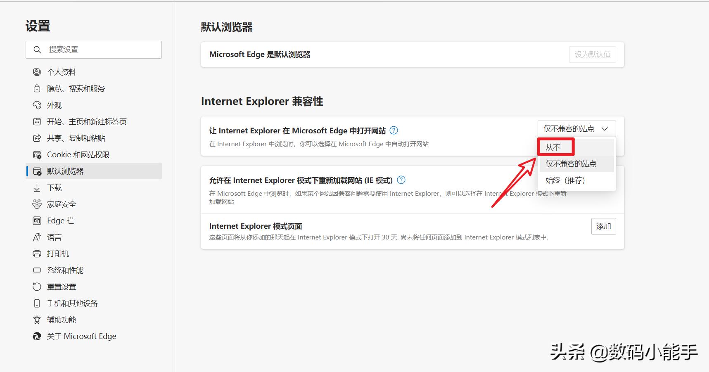Select the 外观 appearance icon
This screenshot has height=372, width=709.
coord(37,105)
